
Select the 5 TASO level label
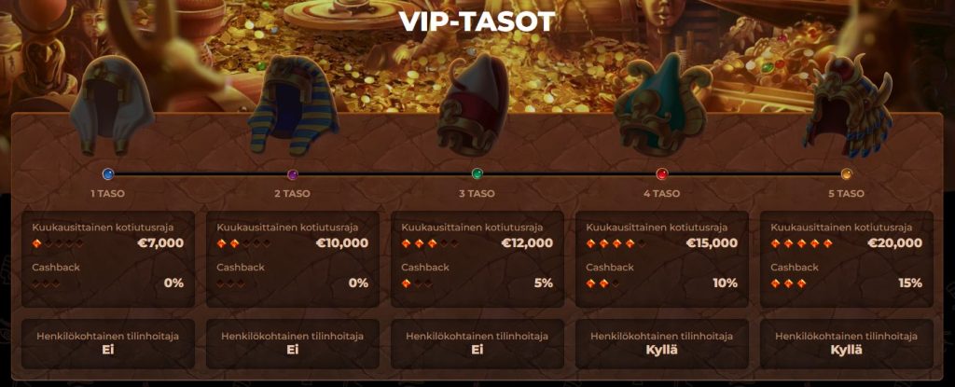pos(846,194)
